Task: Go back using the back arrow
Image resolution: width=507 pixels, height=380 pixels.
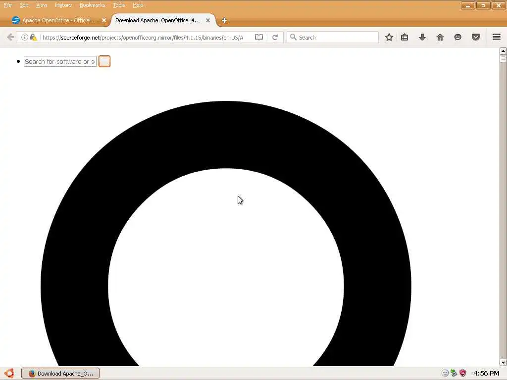Action: (x=10, y=37)
